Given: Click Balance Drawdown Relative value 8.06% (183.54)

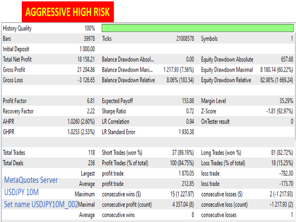Looking at the screenshot, I should (x=180, y=80).
